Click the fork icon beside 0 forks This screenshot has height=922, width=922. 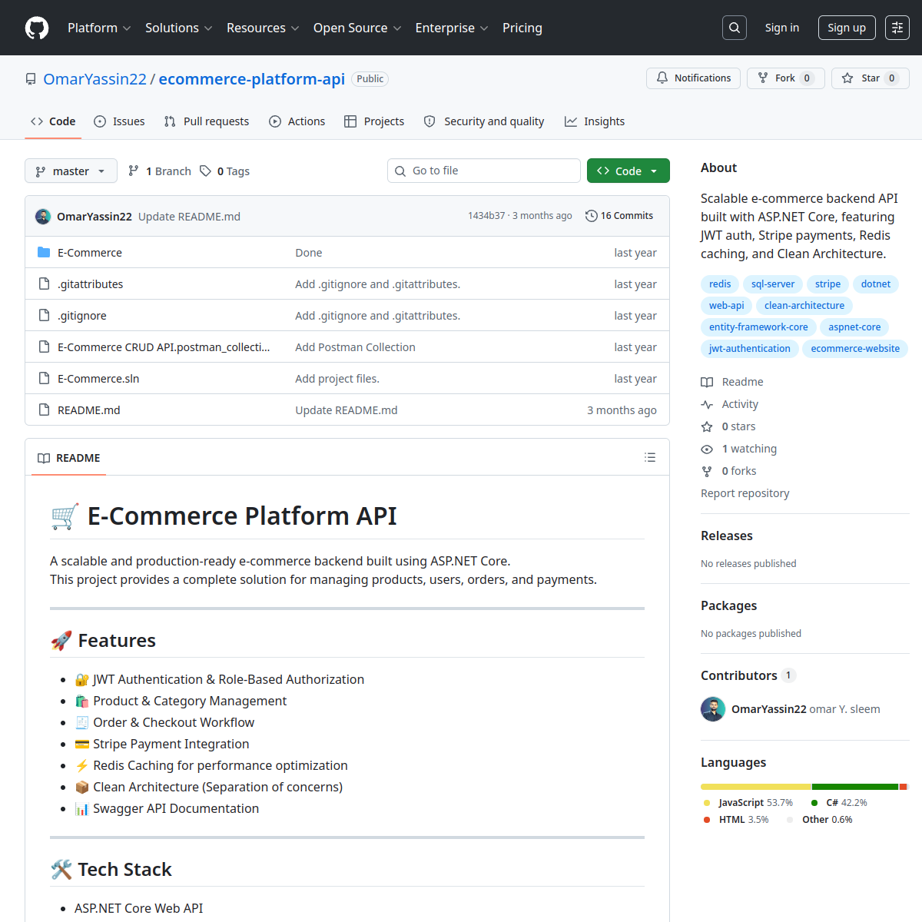coord(707,471)
